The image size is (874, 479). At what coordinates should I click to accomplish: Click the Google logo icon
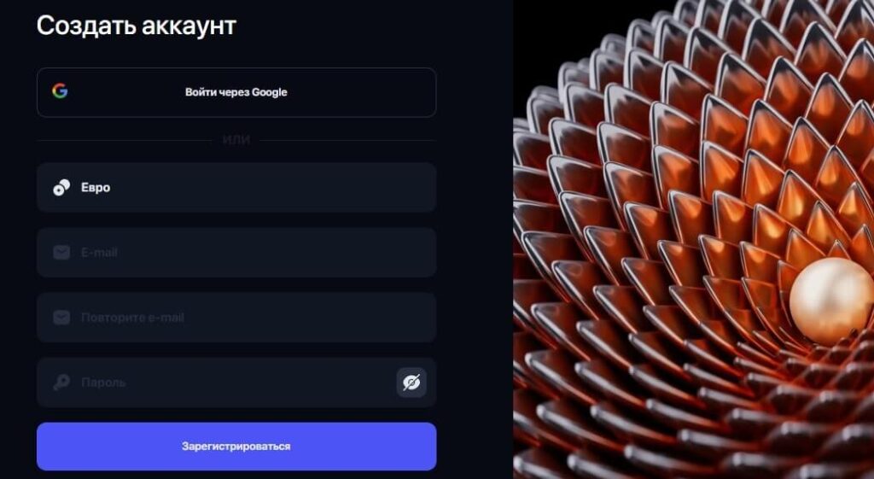point(60,91)
